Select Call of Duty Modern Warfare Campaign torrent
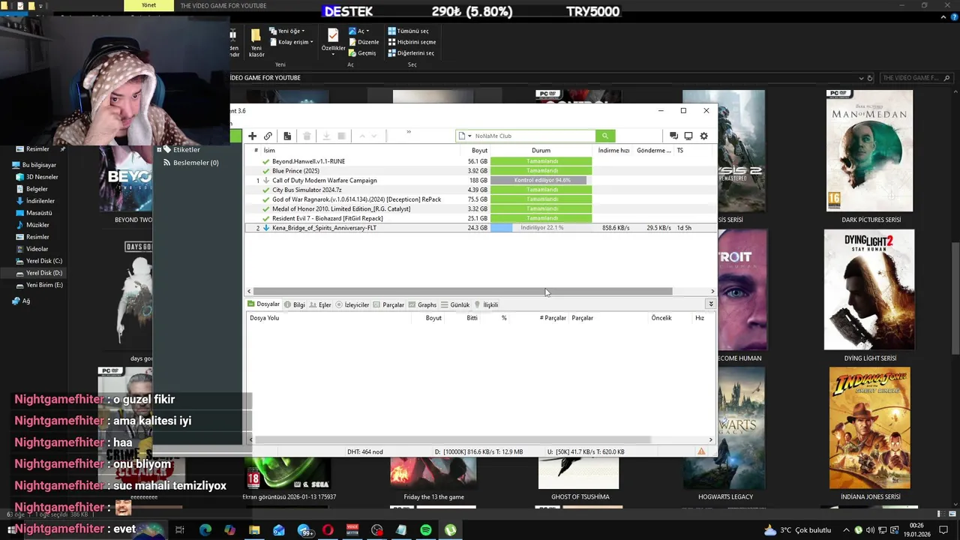Image resolution: width=960 pixels, height=540 pixels. pyautogui.click(x=480, y=180)
